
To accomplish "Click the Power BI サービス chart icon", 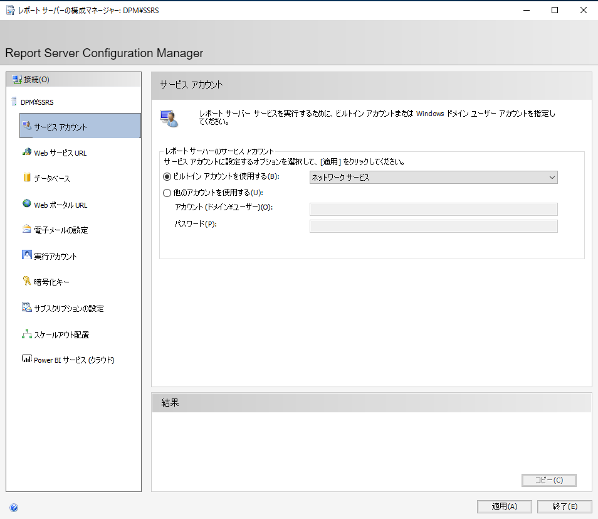I will click(x=27, y=358).
